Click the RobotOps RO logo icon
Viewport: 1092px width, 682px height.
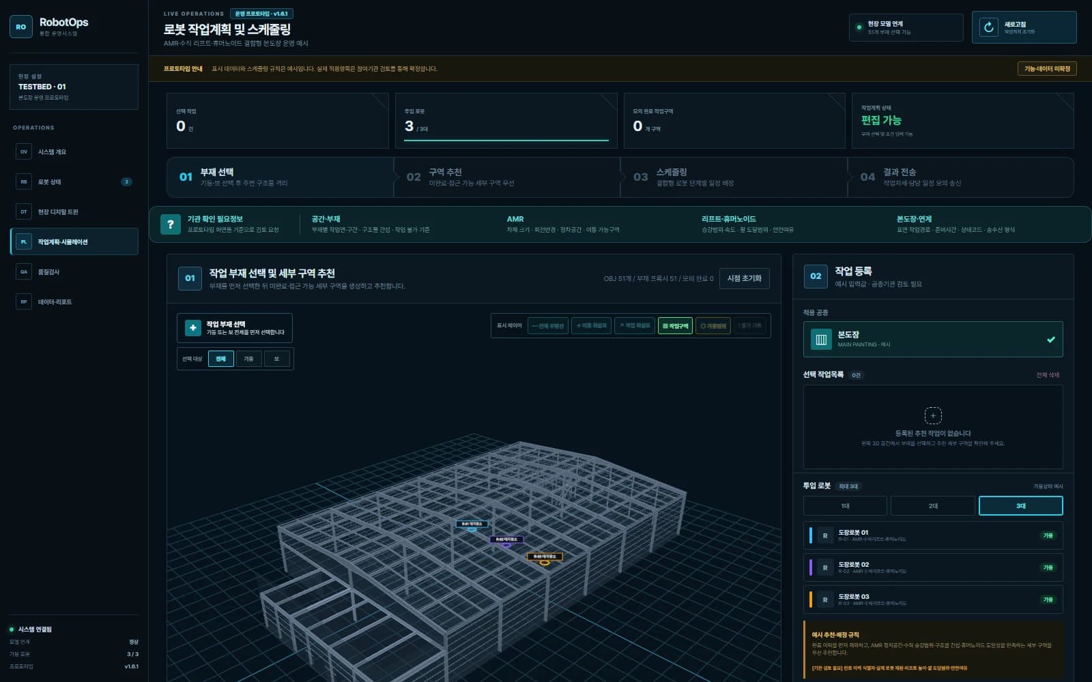pyautogui.click(x=21, y=27)
